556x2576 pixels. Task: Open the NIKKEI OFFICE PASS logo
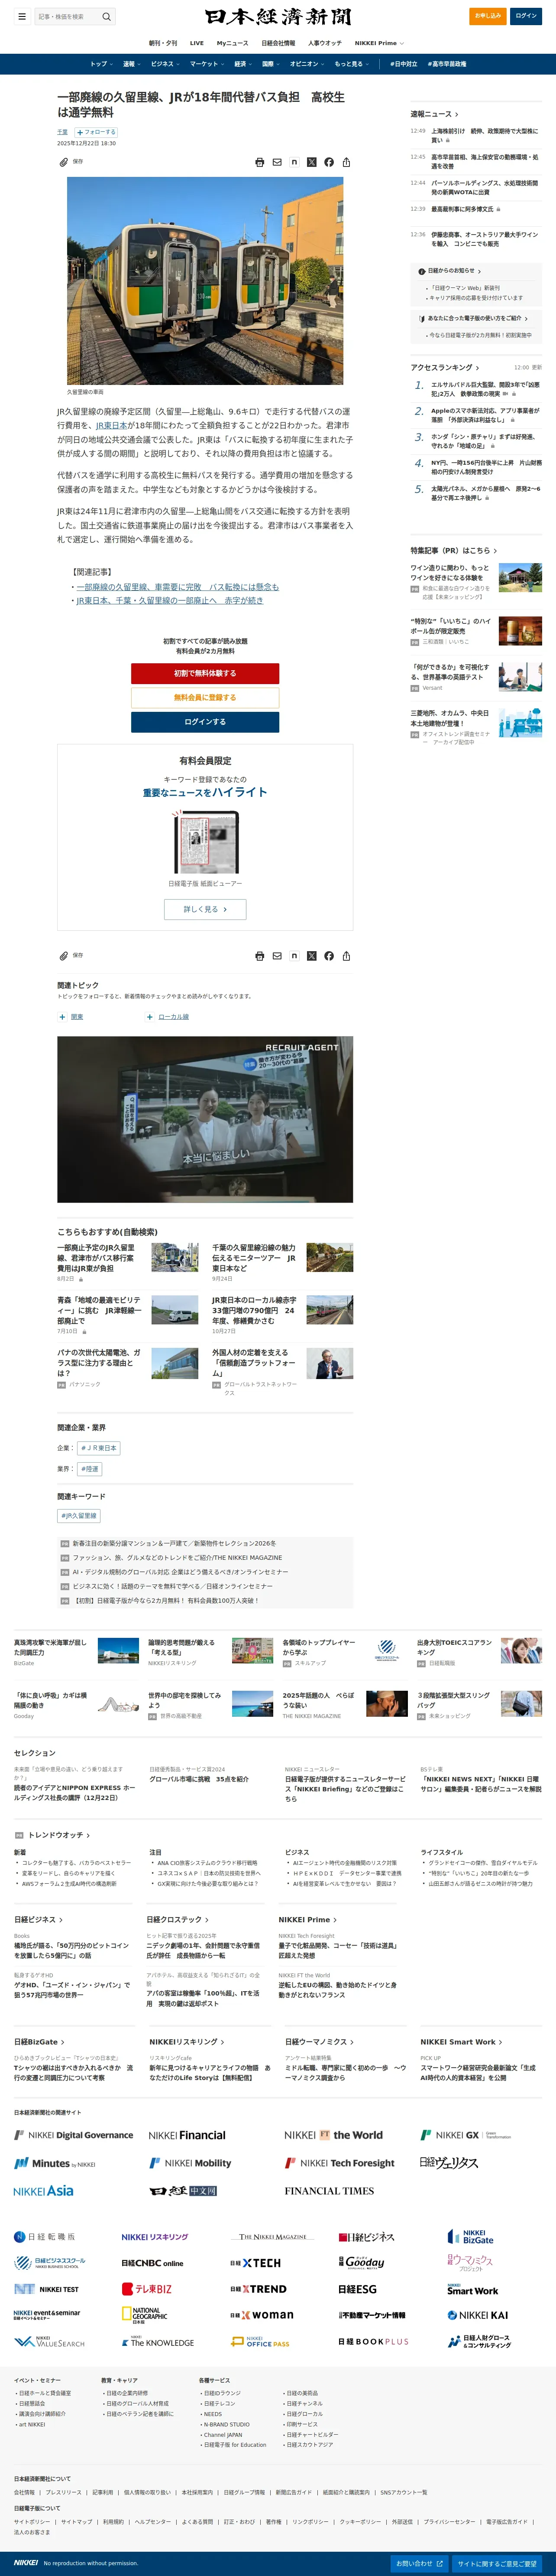259,2341
